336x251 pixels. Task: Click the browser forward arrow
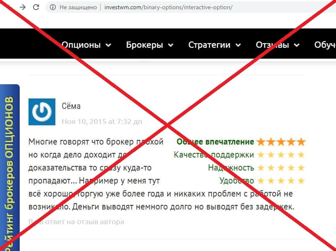tap(23, 7)
